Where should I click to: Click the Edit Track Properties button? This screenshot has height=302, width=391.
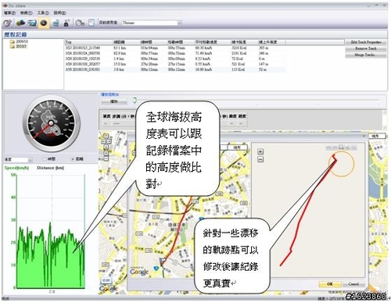click(x=366, y=42)
